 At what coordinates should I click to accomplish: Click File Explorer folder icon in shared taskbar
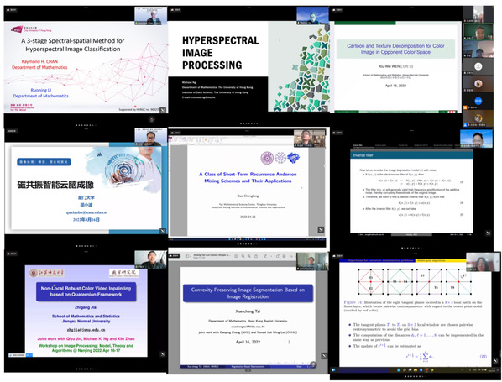coord(416,370)
